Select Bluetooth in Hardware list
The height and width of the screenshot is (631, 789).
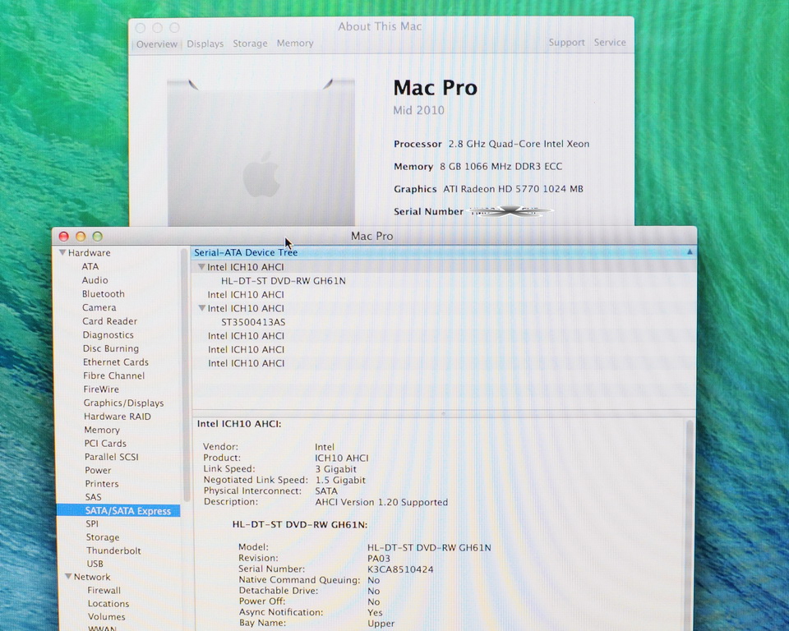coord(104,294)
